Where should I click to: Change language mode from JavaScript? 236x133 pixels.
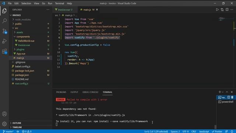click(204, 132)
